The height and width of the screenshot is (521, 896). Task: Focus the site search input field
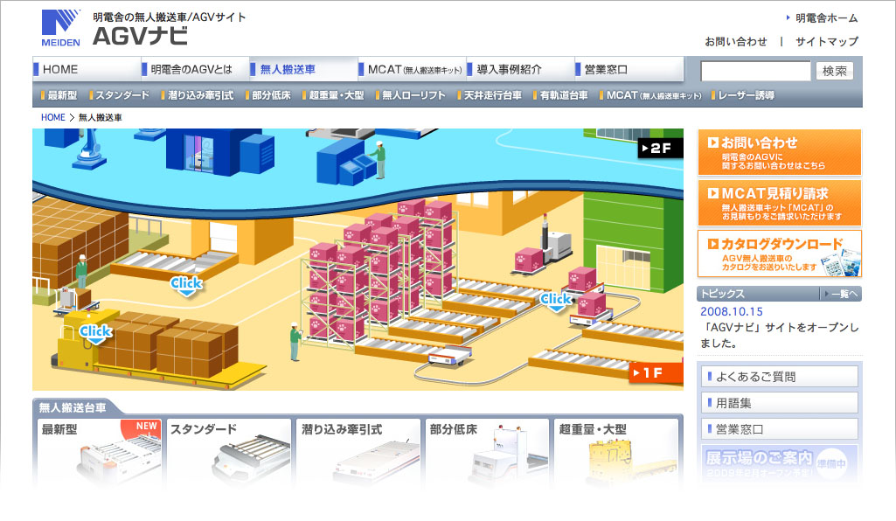[755, 71]
